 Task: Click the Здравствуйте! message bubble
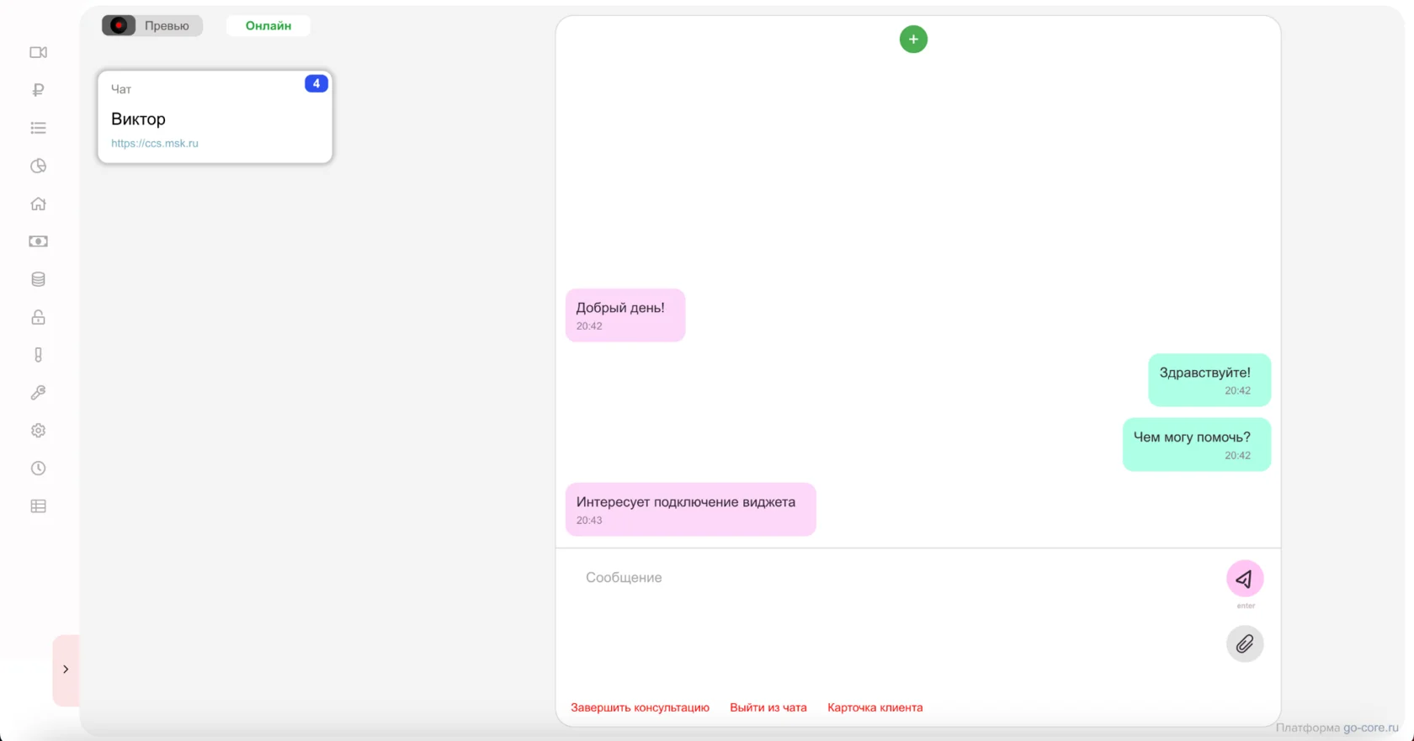(1209, 380)
